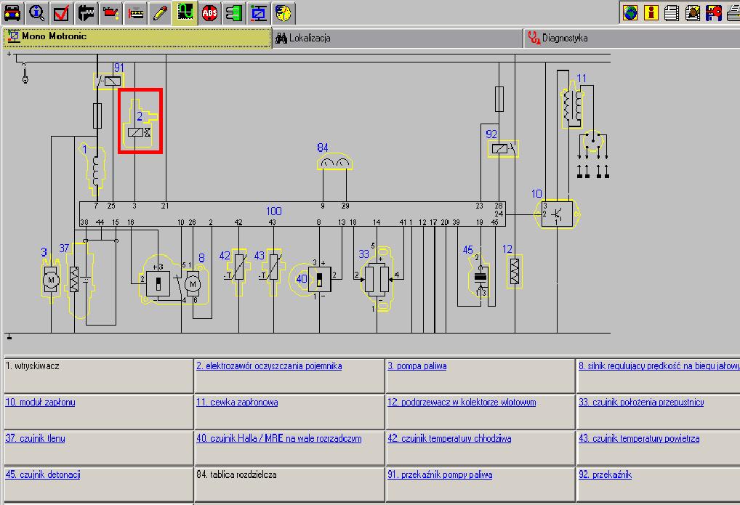Open link '43. czujnik temperatury powietrza'
This screenshot has width=740, height=505.
(639, 438)
